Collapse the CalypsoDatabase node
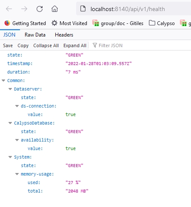 pyautogui.click(x=10, y=123)
